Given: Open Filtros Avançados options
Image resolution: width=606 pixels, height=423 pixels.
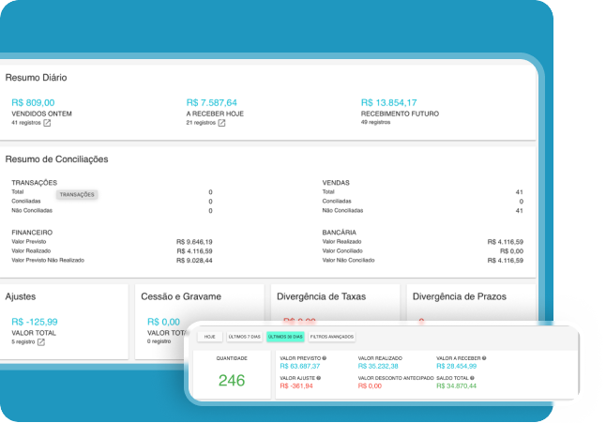Looking at the screenshot, I should (330, 336).
